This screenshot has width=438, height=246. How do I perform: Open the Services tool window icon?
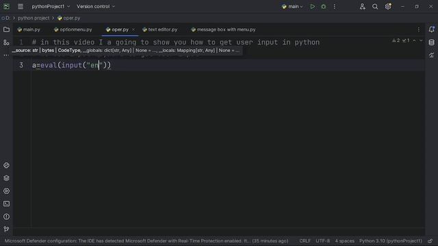point(6,191)
